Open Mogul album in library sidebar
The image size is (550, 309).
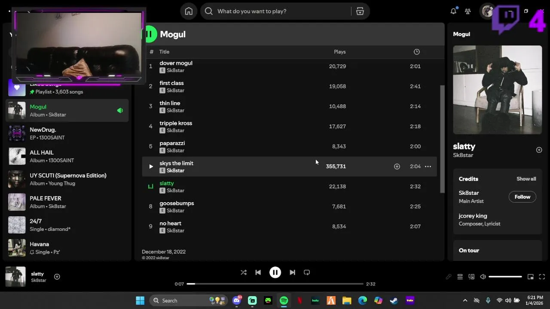click(x=67, y=111)
